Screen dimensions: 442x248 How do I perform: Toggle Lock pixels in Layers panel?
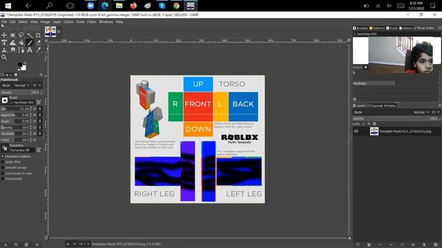coord(363,124)
